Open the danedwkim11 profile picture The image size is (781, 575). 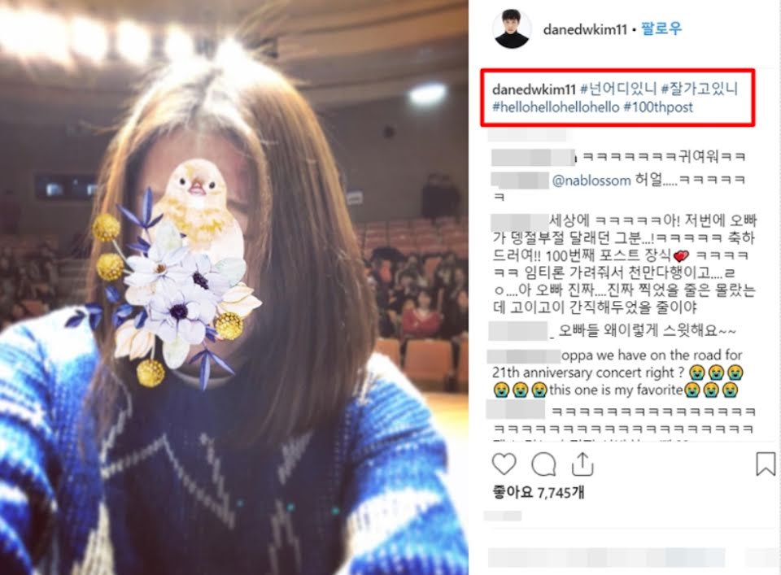click(512, 29)
